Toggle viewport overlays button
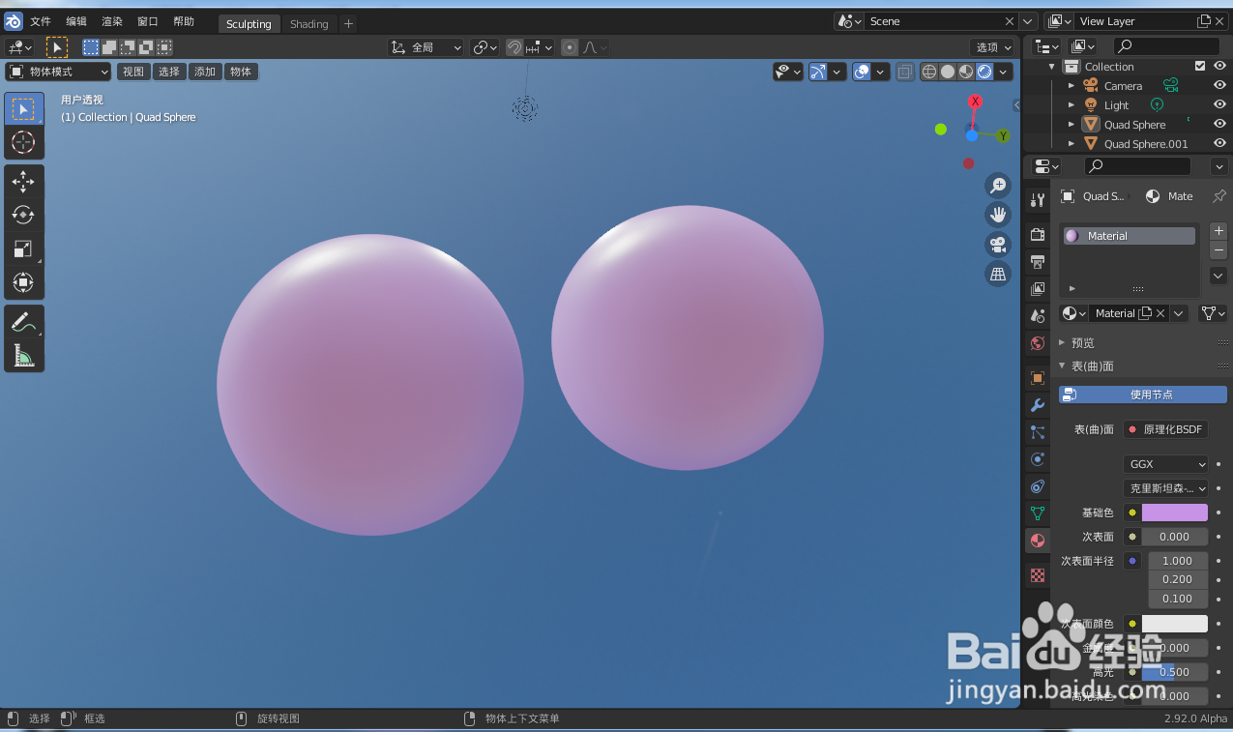This screenshot has height=732, width=1233. pyautogui.click(x=862, y=72)
